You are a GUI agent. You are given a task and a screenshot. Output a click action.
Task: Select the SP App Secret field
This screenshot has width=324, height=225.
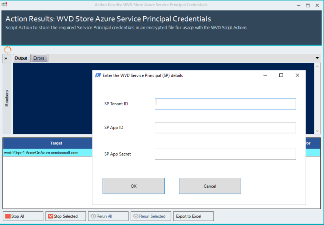coord(225,154)
